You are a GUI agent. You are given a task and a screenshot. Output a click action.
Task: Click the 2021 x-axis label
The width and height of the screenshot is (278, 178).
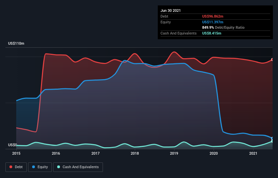[253, 153]
